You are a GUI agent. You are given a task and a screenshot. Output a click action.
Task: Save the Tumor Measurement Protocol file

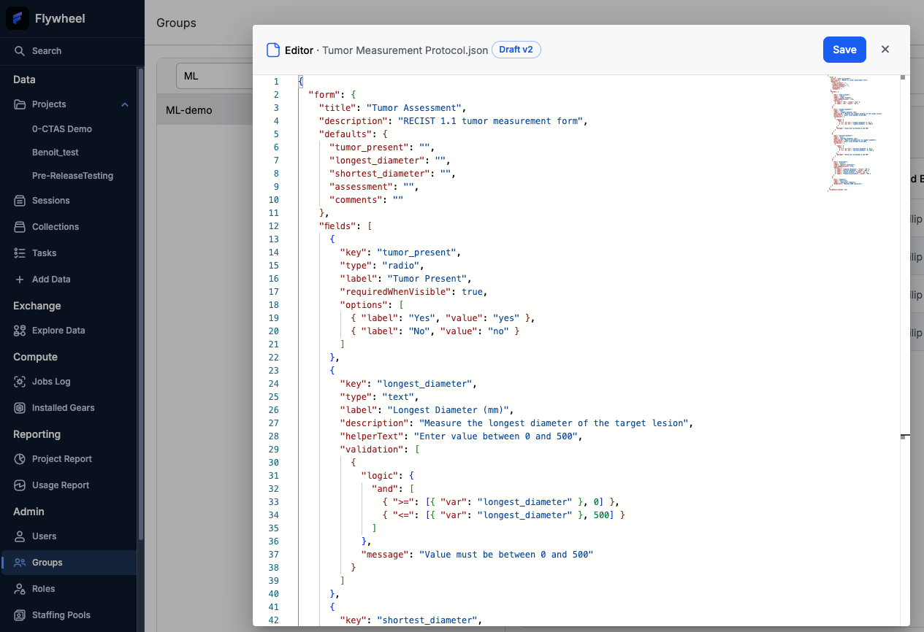click(x=844, y=50)
